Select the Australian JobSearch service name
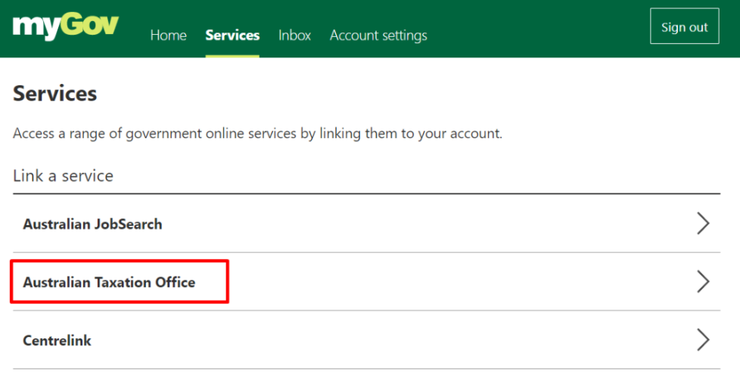740x386 pixels. [x=92, y=224]
